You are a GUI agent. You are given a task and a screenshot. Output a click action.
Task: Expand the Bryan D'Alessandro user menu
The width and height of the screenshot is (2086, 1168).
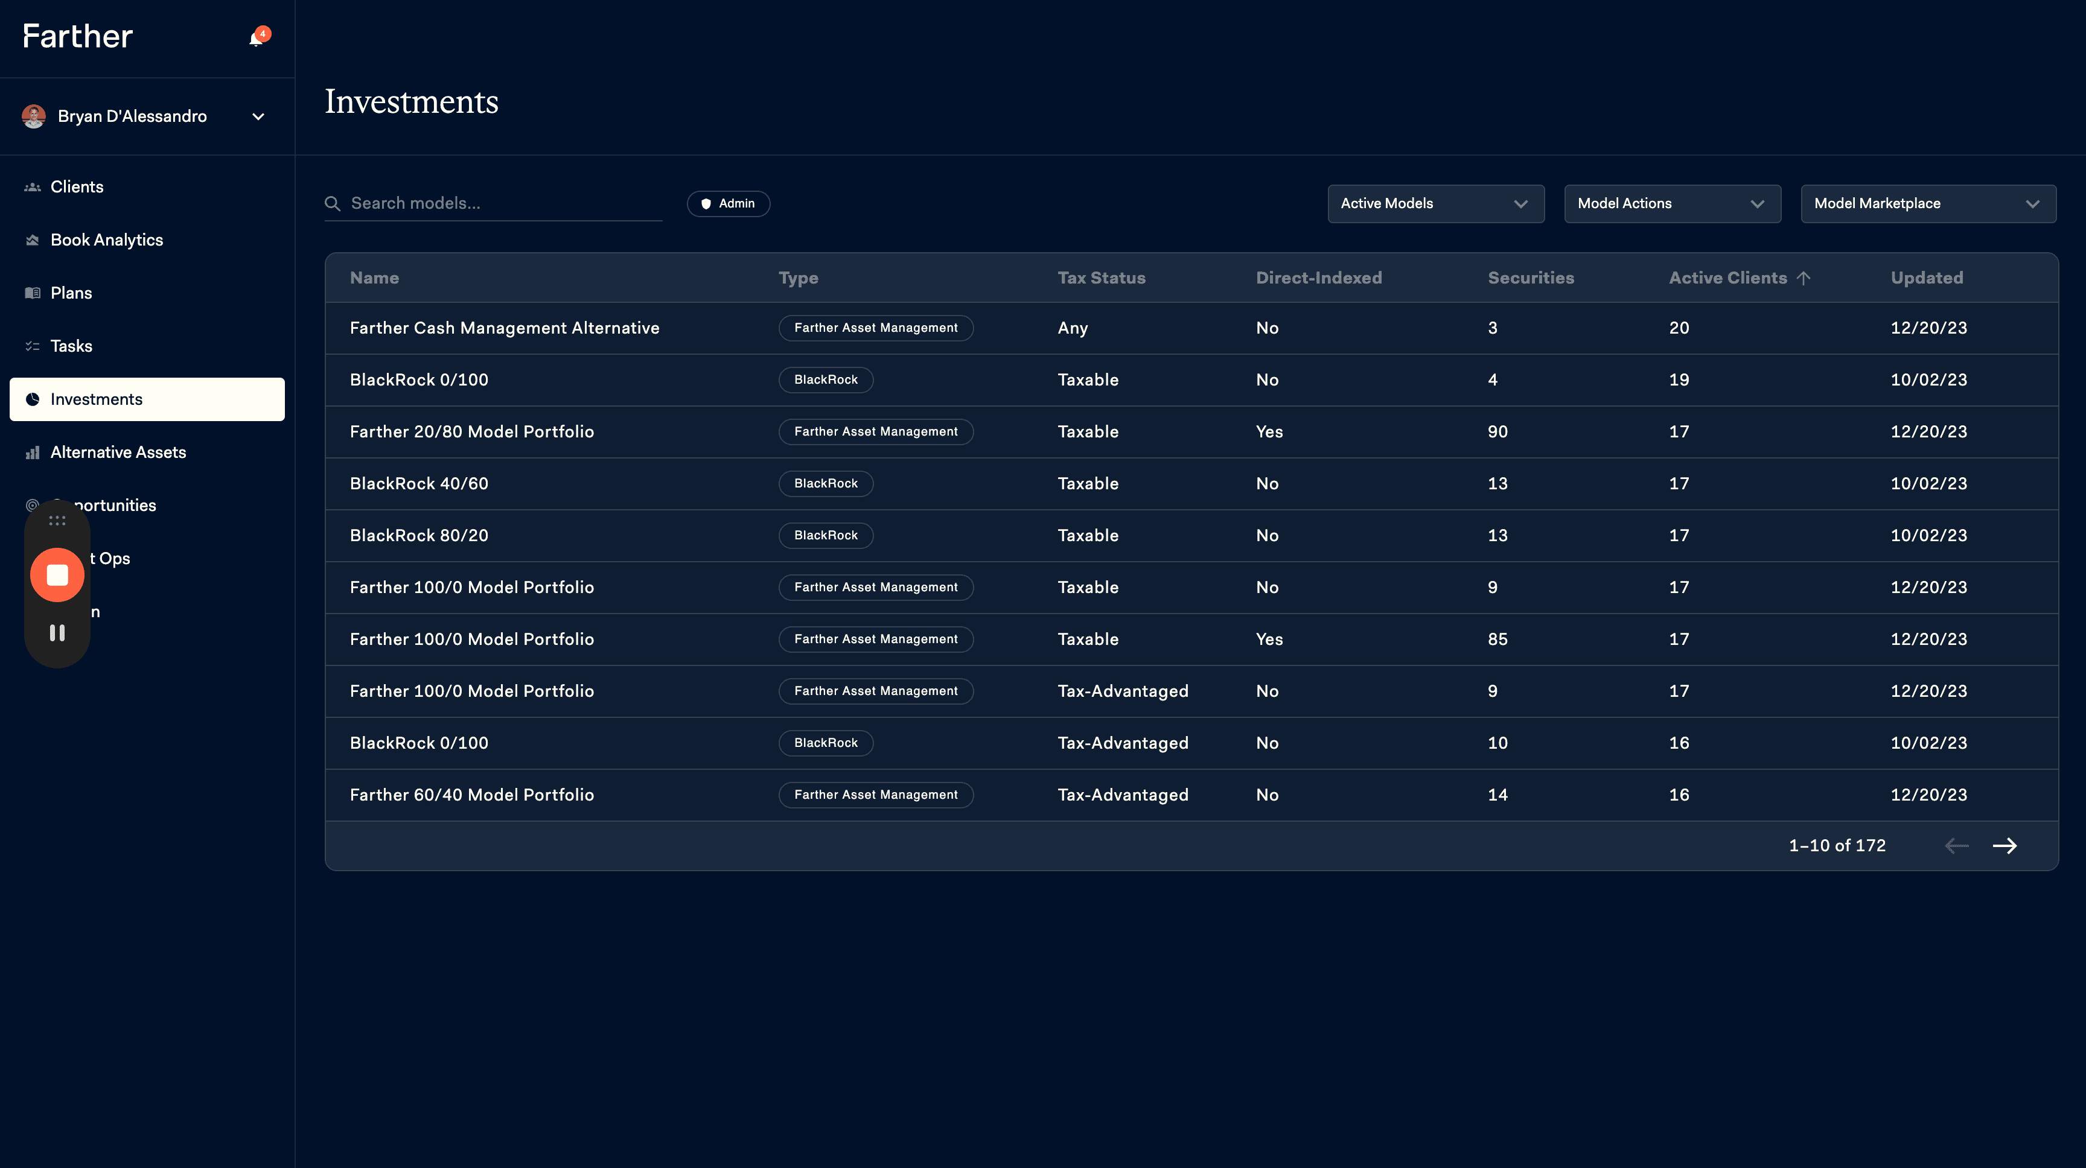258,116
